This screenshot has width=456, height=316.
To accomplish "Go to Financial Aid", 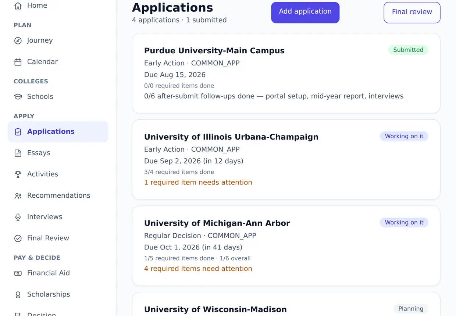I will [58, 273].
